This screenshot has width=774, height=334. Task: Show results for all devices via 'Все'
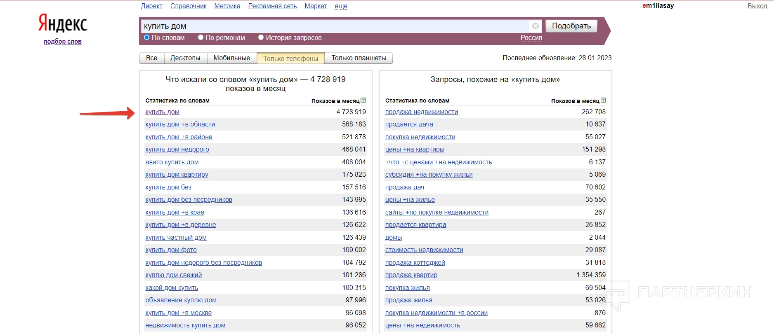[x=151, y=58]
